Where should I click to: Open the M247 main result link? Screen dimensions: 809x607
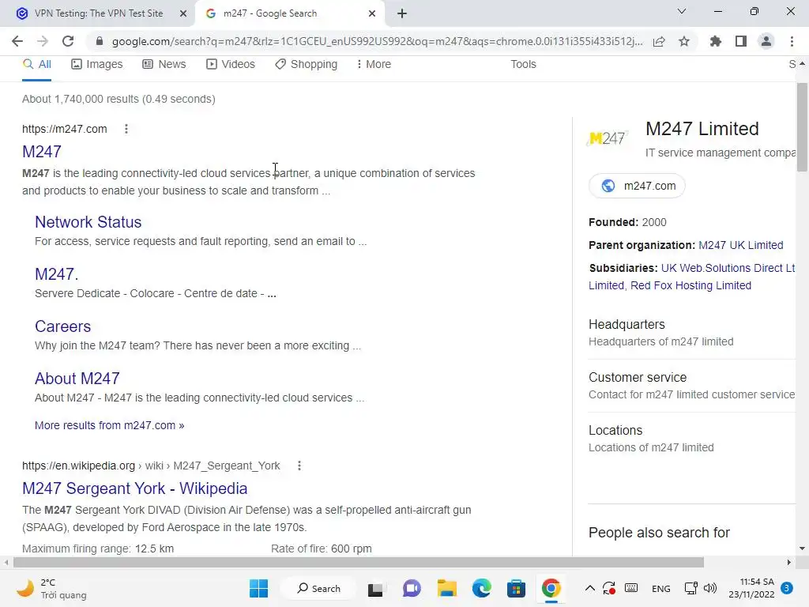(42, 152)
